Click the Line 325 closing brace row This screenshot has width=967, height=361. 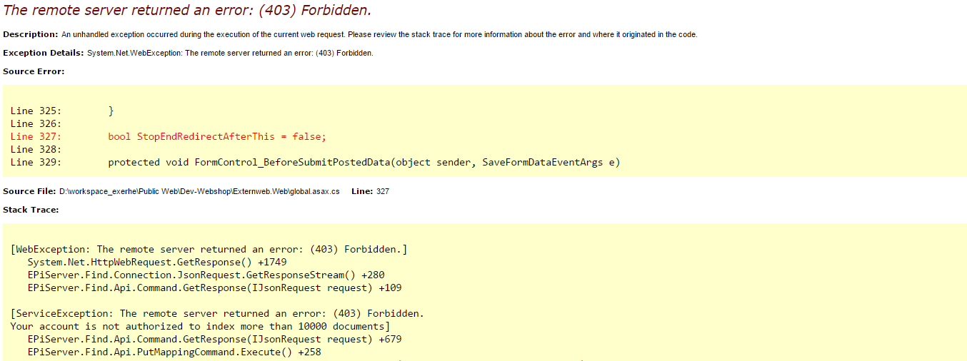coord(63,111)
